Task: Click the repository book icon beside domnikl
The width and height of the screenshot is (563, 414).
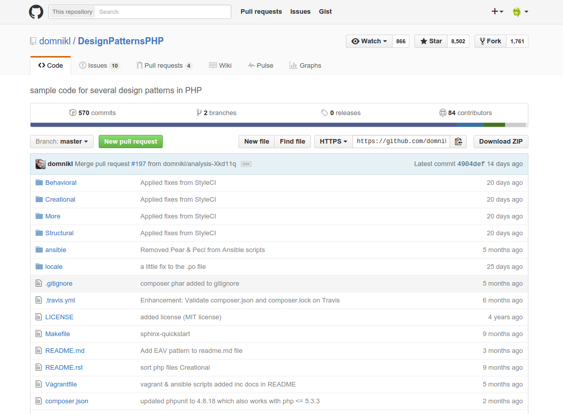Action: 33,41
